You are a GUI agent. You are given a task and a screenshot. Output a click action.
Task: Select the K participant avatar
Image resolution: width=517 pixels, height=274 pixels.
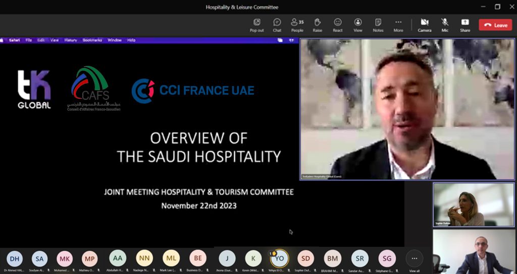253,258
